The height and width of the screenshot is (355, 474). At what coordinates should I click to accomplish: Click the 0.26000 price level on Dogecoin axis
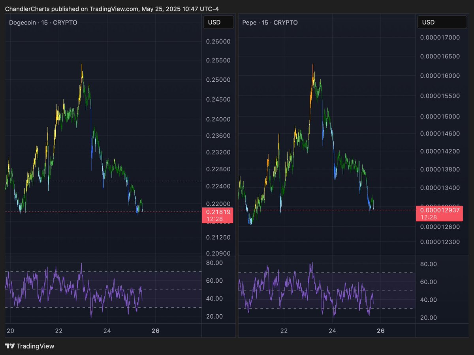(218, 41)
